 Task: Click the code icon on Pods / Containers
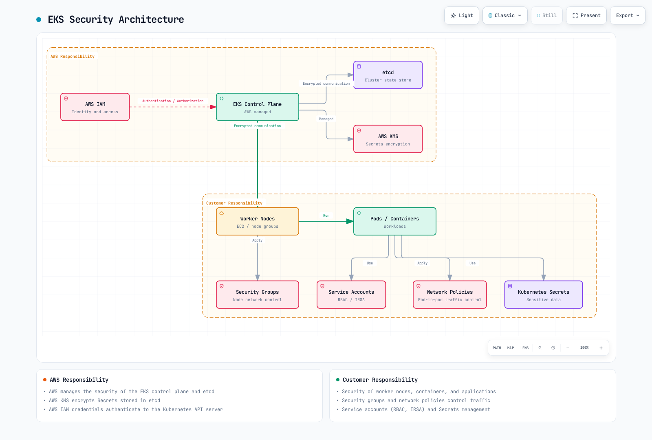[359, 213]
